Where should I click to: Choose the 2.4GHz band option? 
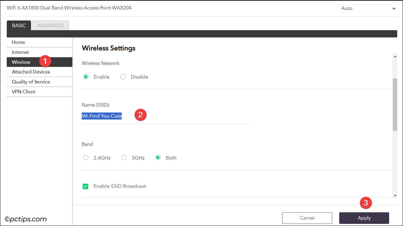86,158
